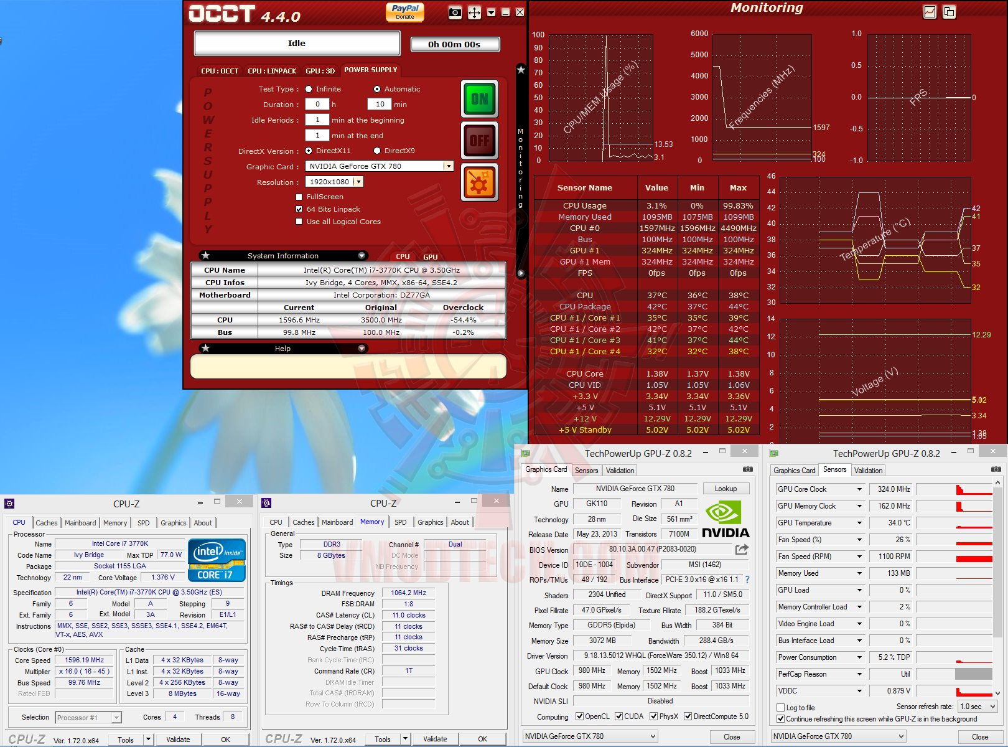
Task: Select the Infinite test type
Action: coord(309,89)
